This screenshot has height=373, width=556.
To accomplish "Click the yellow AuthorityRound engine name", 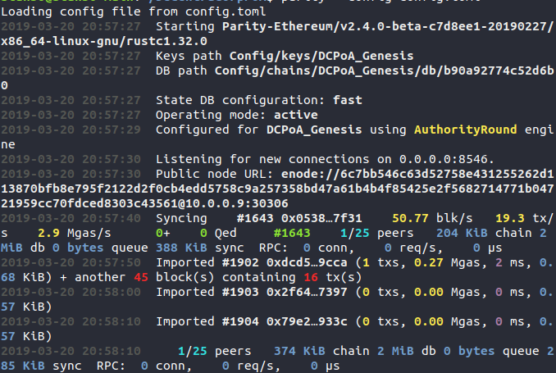I will pos(466,130).
